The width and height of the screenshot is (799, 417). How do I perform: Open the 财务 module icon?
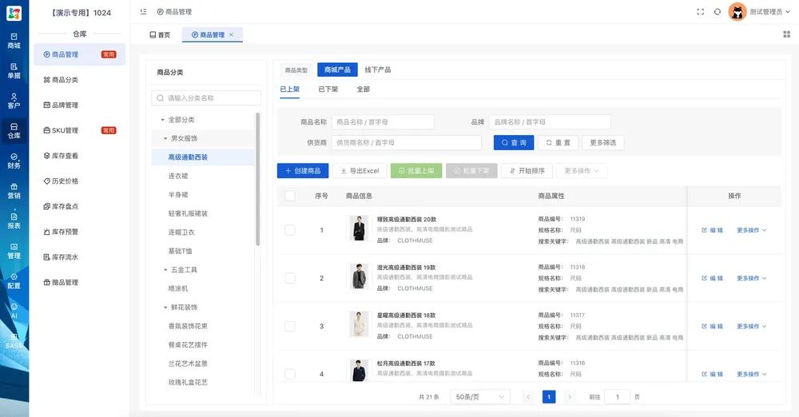point(14,161)
